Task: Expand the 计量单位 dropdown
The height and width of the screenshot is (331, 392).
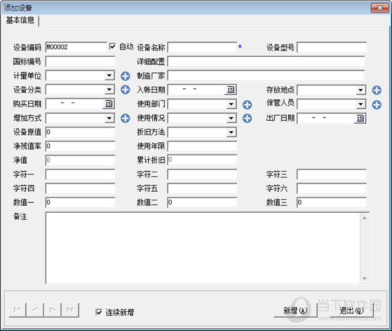Action: pyautogui.click(x=109, y=76)
